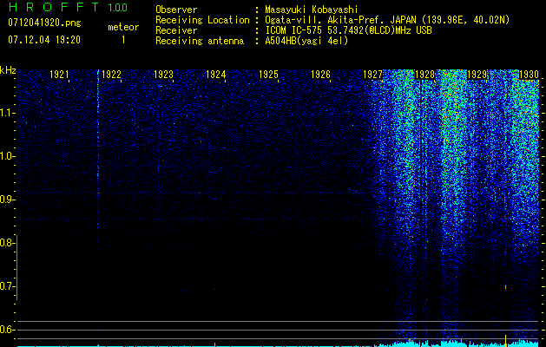
Task: Click the 0.8 frequency axis label
Action: click(x=6, y=243)
